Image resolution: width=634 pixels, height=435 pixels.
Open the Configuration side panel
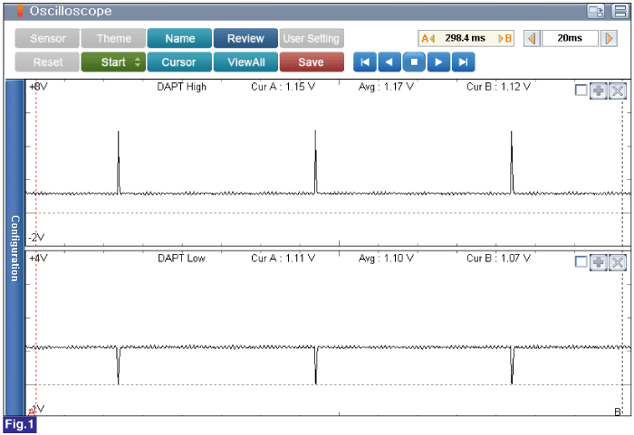15,248
